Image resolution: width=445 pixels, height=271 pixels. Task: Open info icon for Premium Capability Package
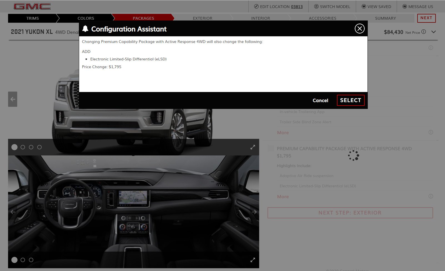pyautogui.click(x=431, y=196)
